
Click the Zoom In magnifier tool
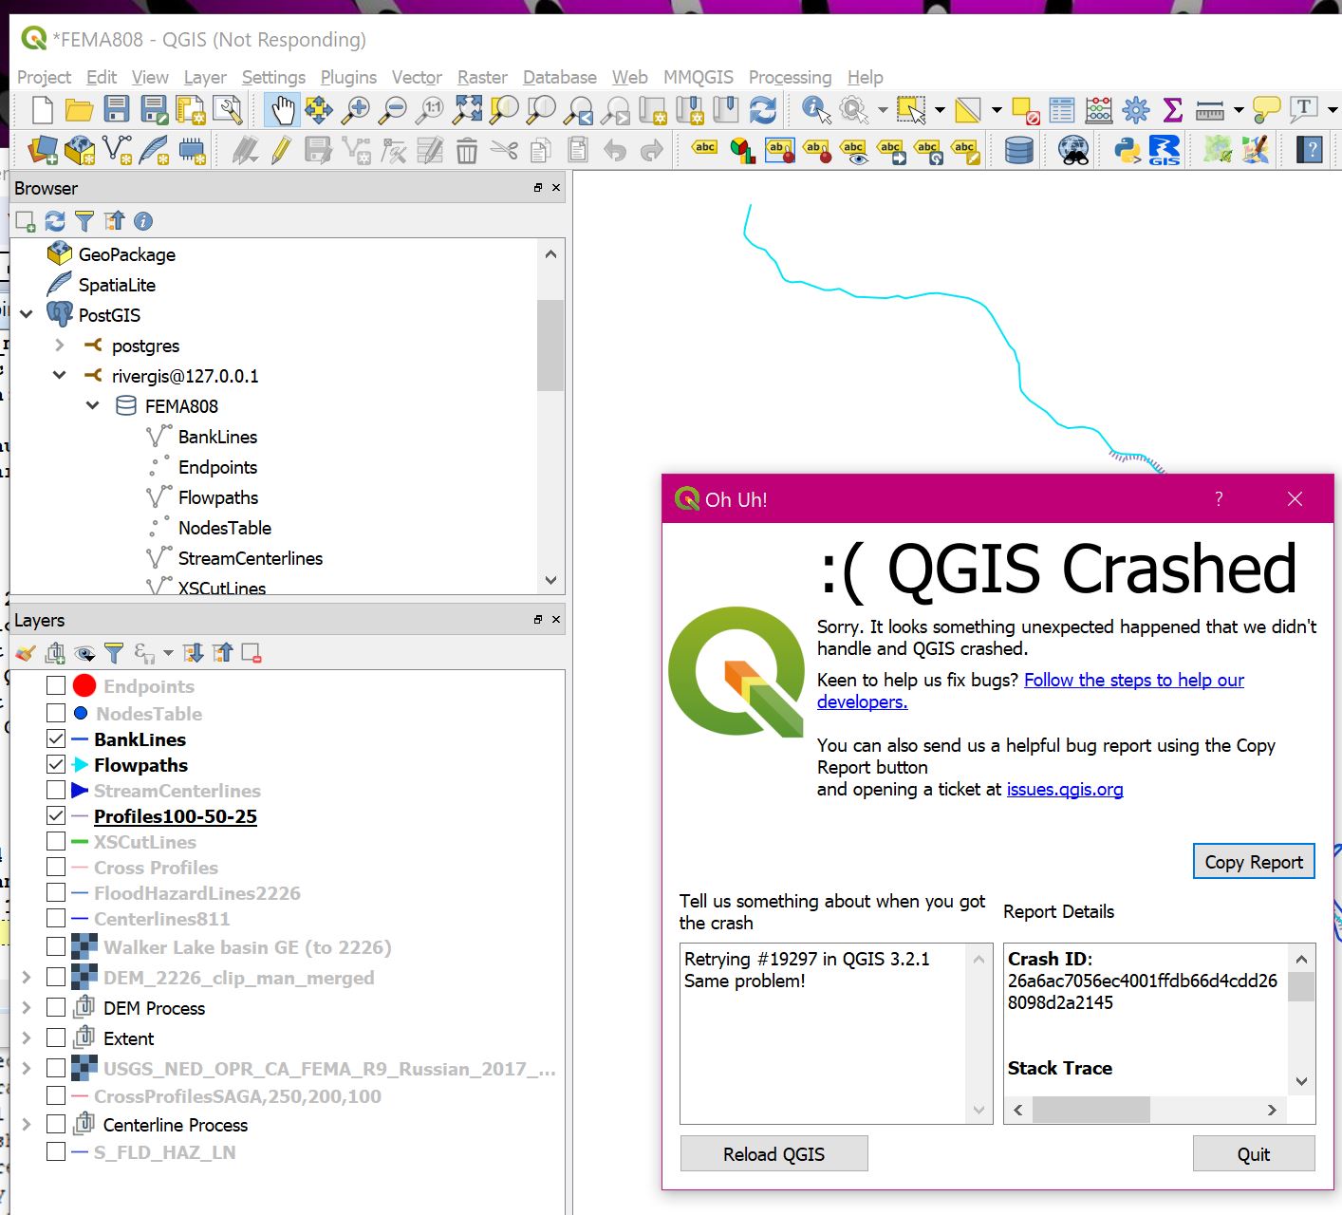point(356,110)
